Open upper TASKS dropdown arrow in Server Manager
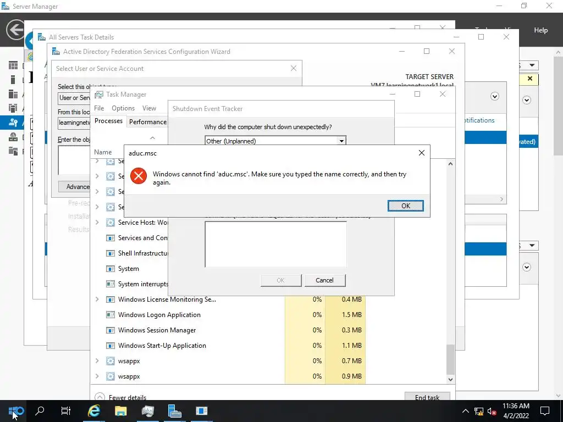 click(532, 65)
